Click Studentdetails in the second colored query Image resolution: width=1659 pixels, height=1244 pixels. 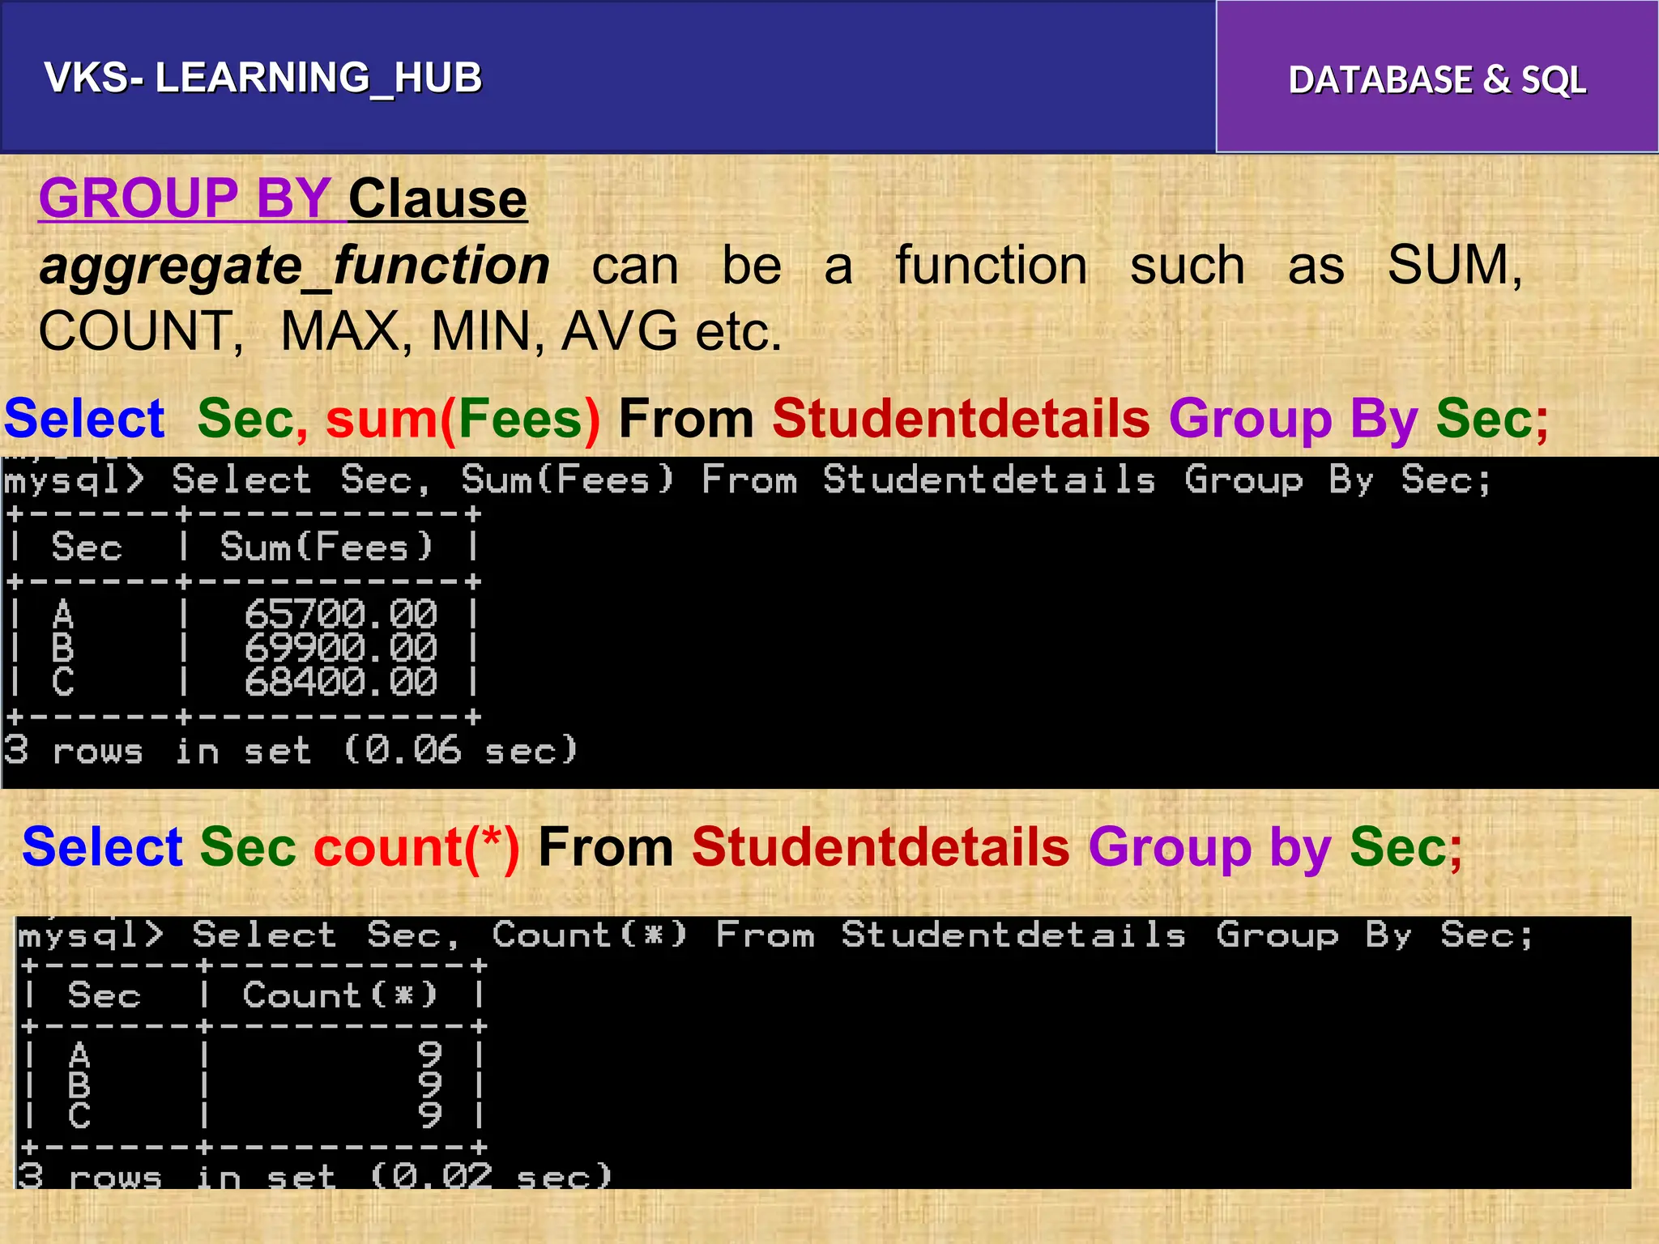tap(881, 848)
